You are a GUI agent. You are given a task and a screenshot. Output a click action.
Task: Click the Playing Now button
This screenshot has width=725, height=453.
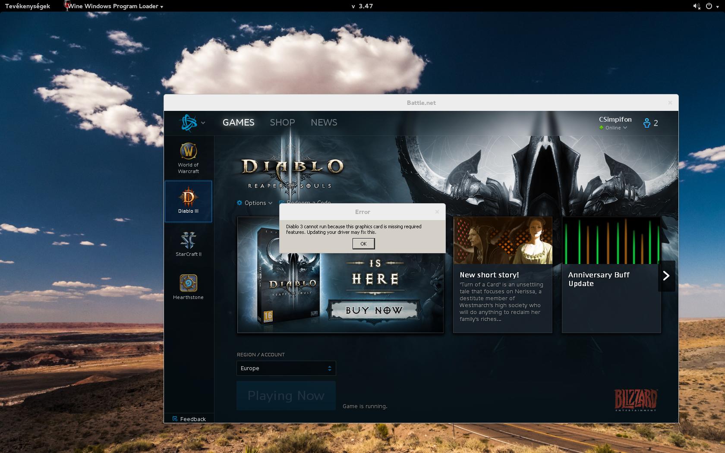click(286, 396)
